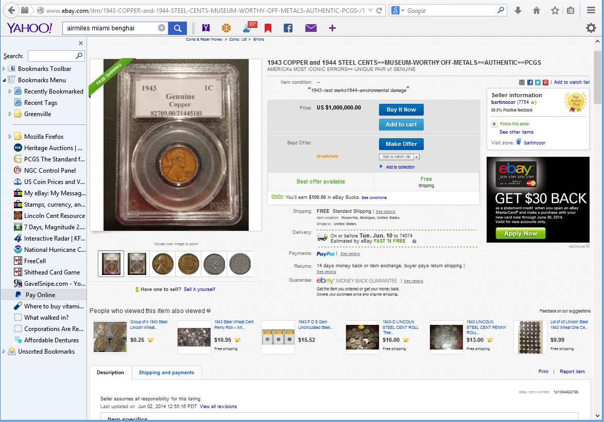Check the Yahoo weather icon
The height and width of the screenshot is (422, 604).
point(250,27)
